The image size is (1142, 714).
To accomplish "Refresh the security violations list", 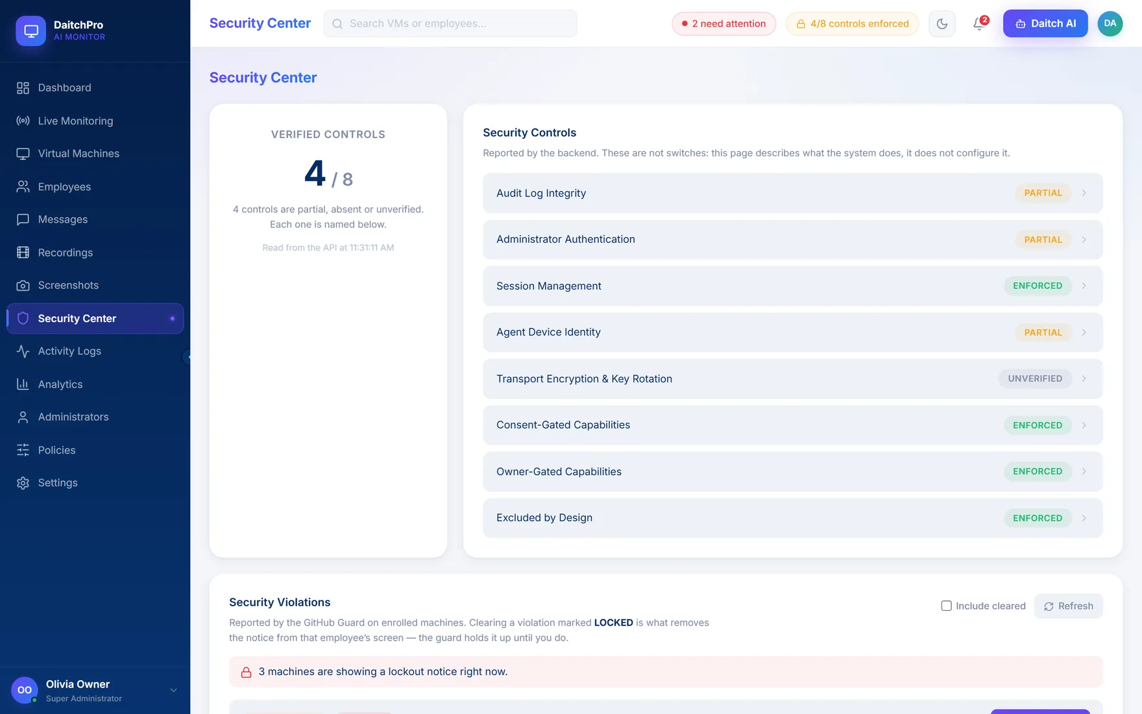I will pos(1068,606).
